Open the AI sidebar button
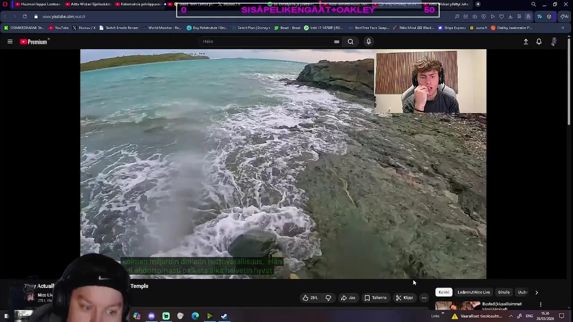Image resolution: width=573 pixels, height=322 pixels. tap(564, 17)
